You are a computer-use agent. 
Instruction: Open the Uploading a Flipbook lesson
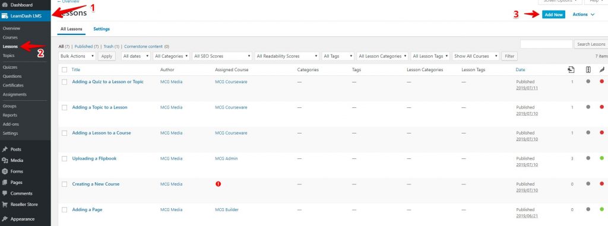(94, 158)
